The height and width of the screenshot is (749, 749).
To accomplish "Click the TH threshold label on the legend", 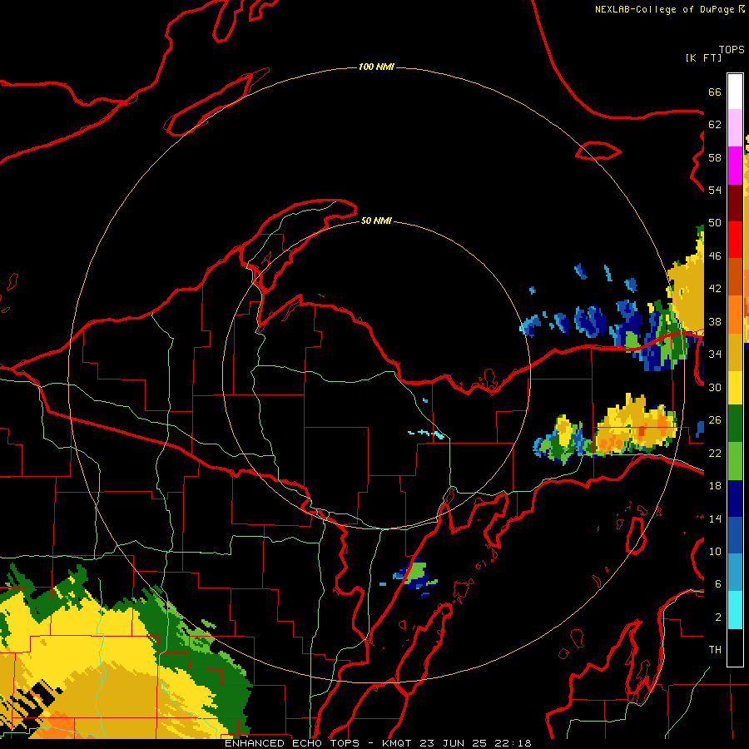I will tap(715, 650).
